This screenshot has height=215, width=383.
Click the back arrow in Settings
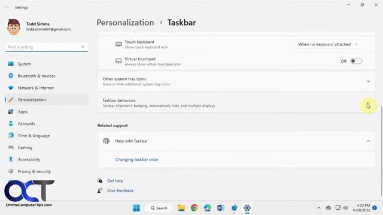(7, 7)
